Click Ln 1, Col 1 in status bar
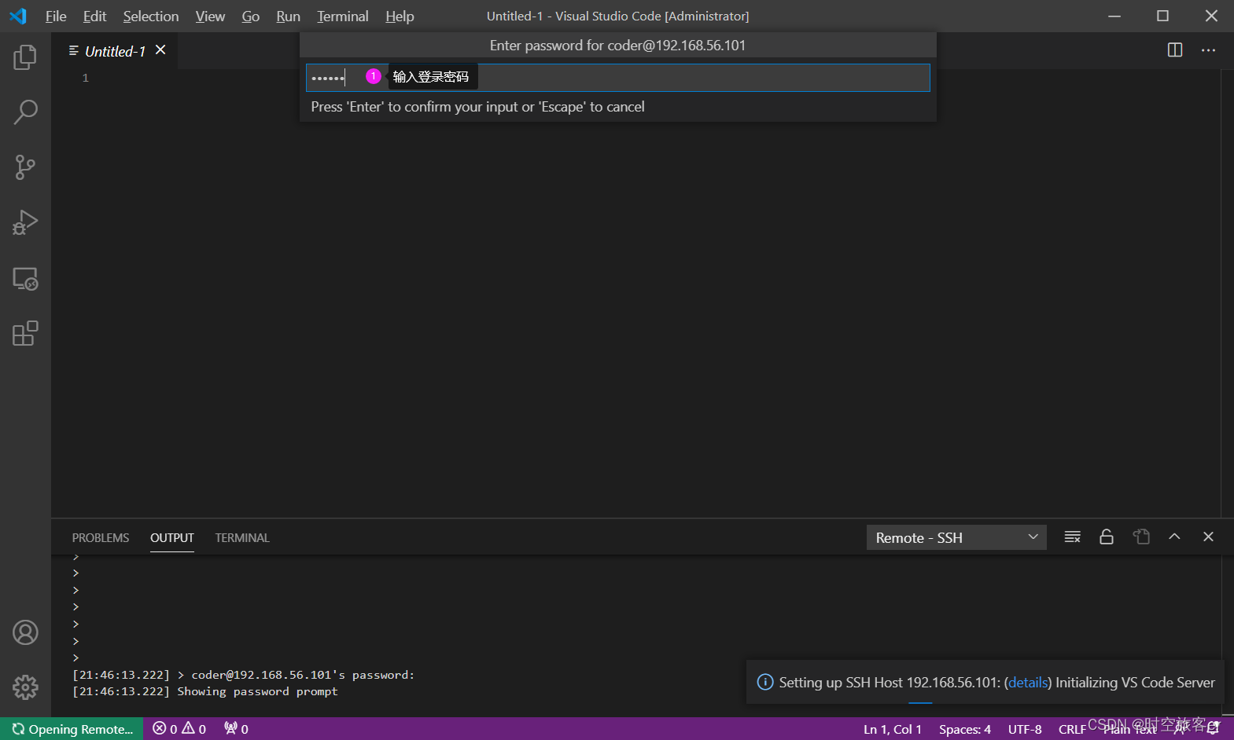Viewport: 1234px width, 740px height. 893,729
